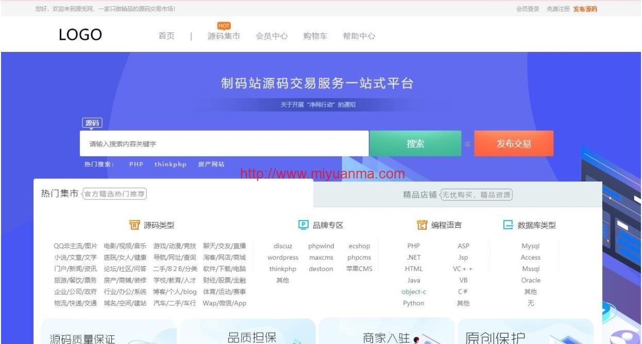
Task: Select the 源码 search type tag
Action: click(92, 123)
